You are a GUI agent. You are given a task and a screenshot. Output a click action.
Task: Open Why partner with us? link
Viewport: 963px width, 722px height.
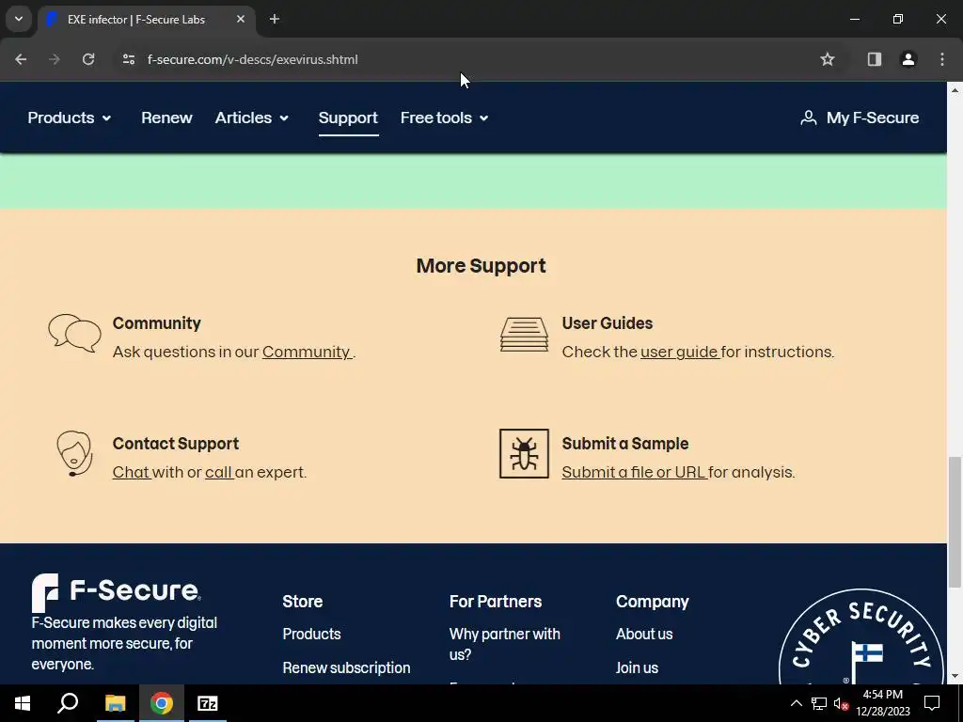coord(504,644)
